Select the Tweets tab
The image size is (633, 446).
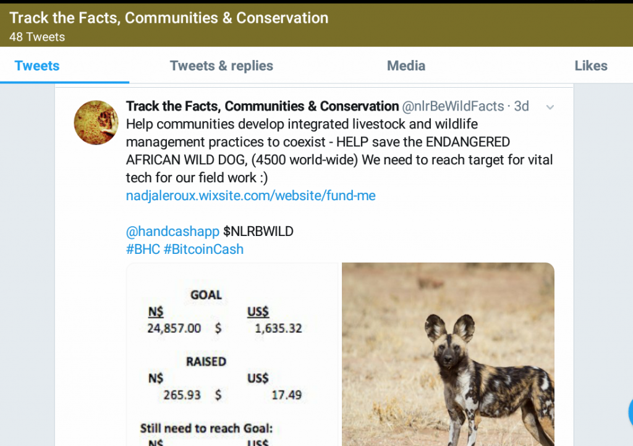tap(36, 65)
